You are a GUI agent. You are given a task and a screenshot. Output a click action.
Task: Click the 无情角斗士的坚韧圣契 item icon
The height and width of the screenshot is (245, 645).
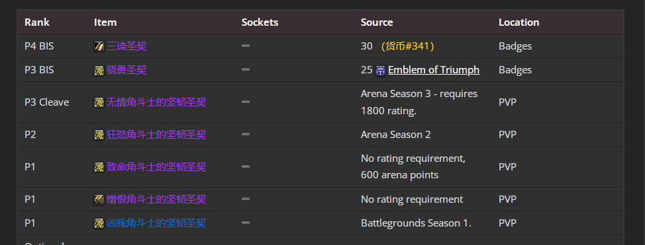click(99, 102)
